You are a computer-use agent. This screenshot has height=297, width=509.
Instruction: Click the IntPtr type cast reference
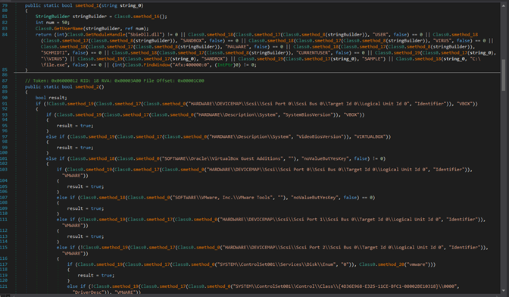[x=225, y=64]
